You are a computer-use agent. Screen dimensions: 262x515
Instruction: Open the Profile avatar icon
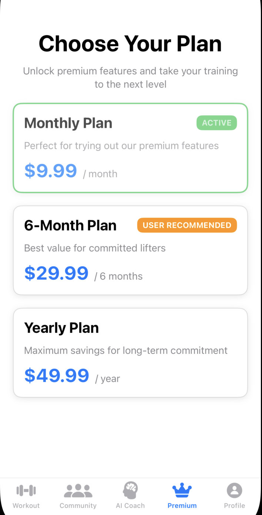[234, 491]
